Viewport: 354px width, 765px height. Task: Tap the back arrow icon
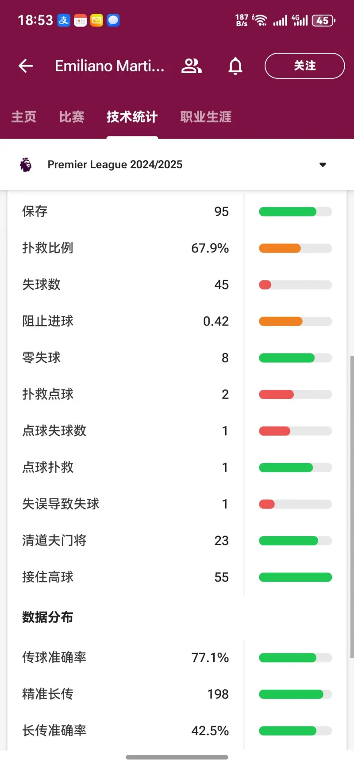click(x=26, y=66)
